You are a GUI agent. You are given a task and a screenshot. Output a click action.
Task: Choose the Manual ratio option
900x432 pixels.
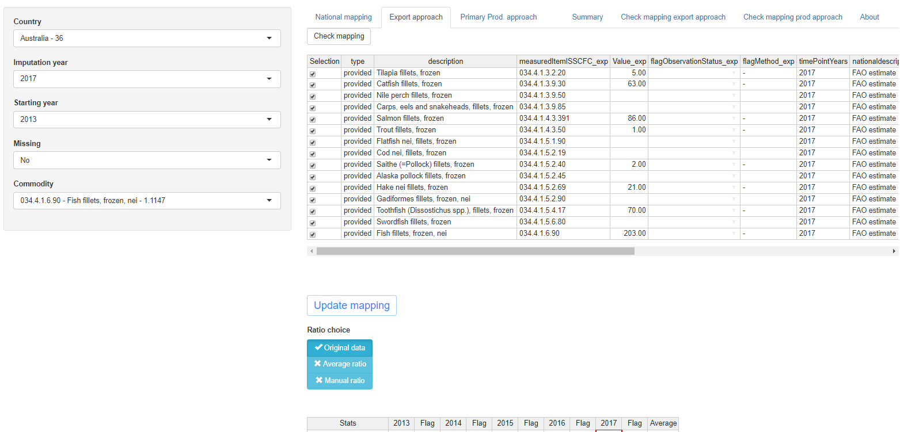click(340, 380)
